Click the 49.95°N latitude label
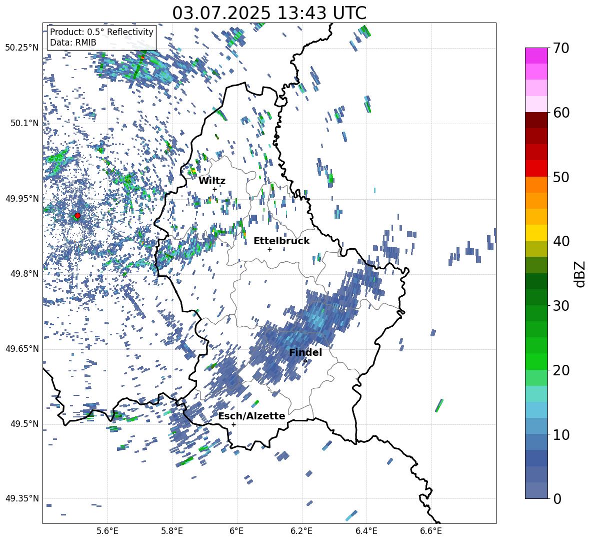The height and width of the screenshot is (541, 592). (x=22, y=199)
